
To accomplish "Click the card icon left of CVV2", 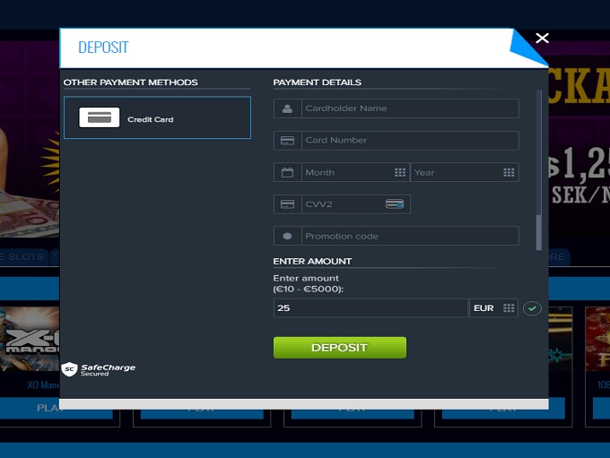I will click(287, 204).
